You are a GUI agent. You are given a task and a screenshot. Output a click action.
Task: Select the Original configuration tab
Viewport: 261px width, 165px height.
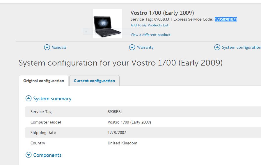[x=44, y=81]
